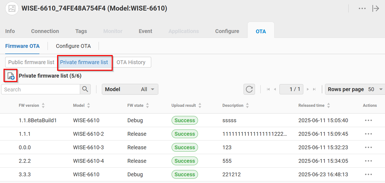The image size is (385, 183).
Task: Go to the next page arrow
Action: tap(308, 90)
